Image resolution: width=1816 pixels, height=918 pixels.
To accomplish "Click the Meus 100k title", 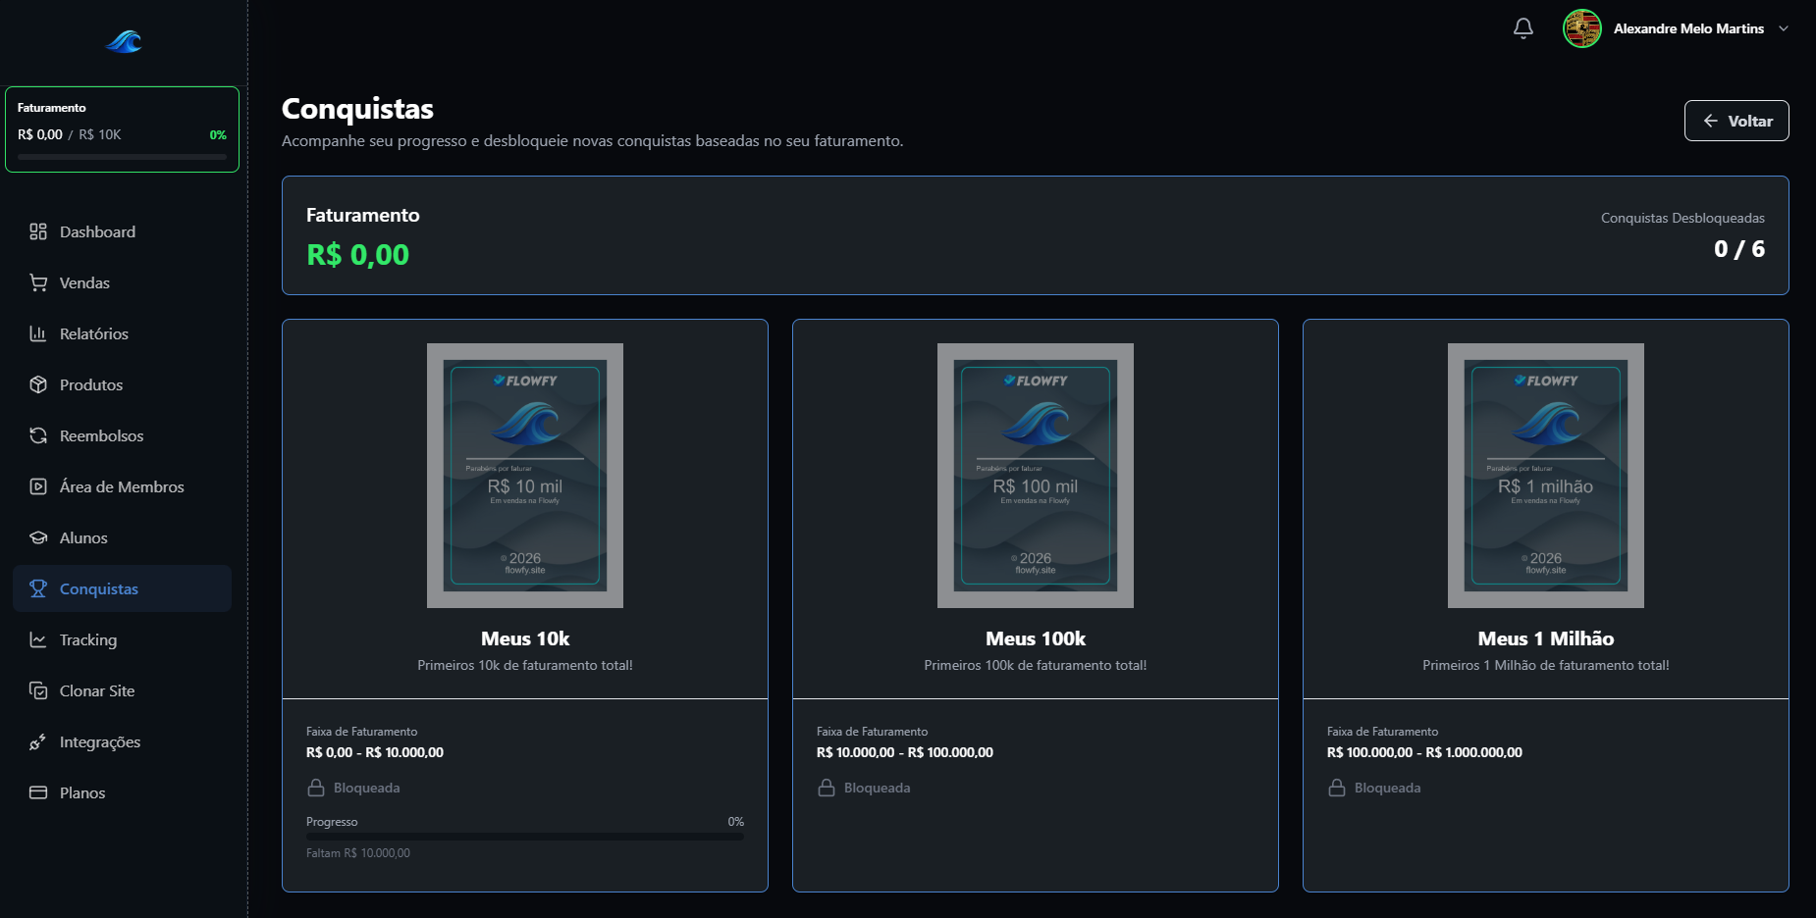I will click(1036, 638).
